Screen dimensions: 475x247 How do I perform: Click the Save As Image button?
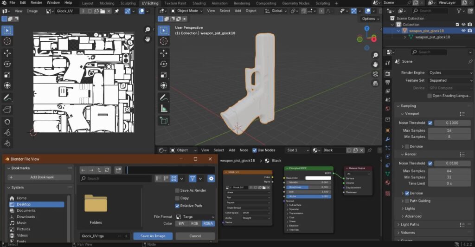pyautogui.click(x=153, y=236)
